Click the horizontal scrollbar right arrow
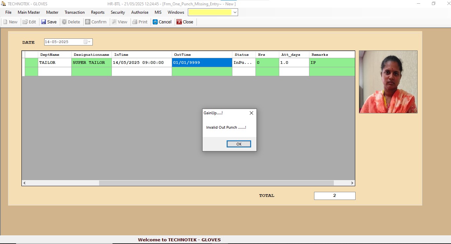This screenshot has width=451, height=244. pyautogui.click(x=352, y=183)
